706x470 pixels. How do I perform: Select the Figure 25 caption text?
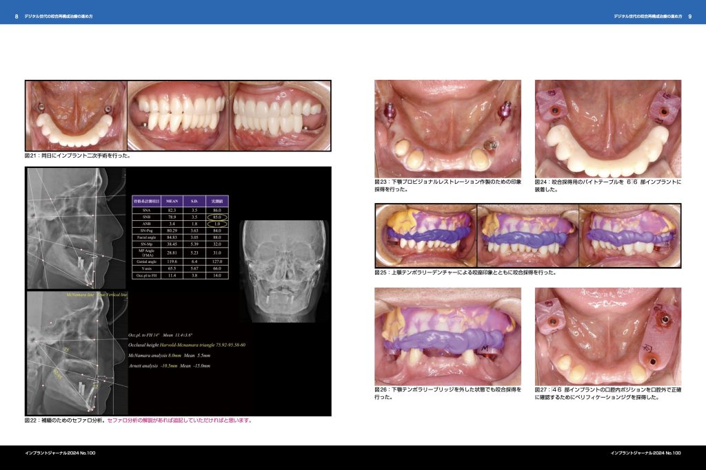(465, 273)
